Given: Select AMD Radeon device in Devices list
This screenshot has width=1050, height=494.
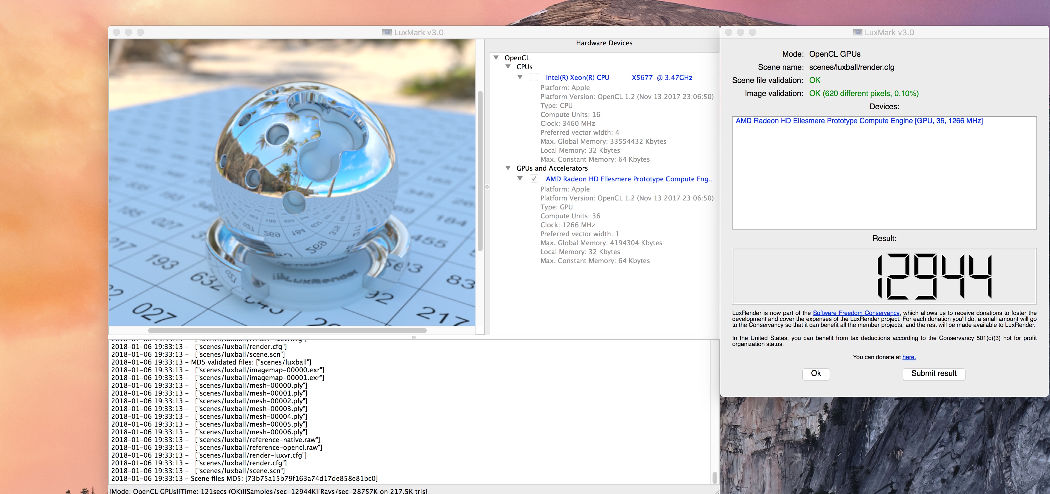Looking at the screenshot, I should pos(859,121).
